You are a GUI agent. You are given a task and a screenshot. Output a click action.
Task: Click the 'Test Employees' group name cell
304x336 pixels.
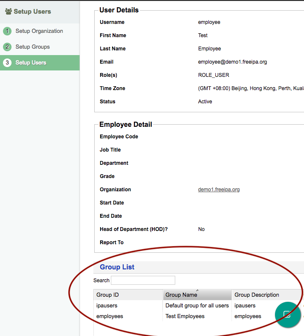coord(185,316)
